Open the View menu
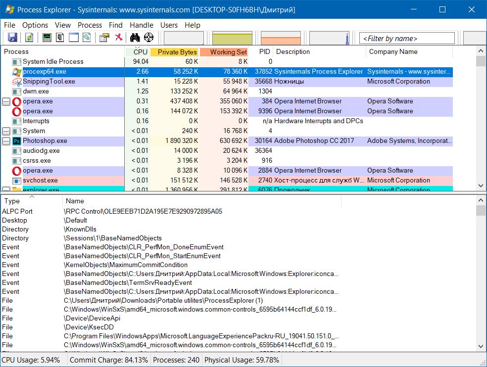 [63, 25]
